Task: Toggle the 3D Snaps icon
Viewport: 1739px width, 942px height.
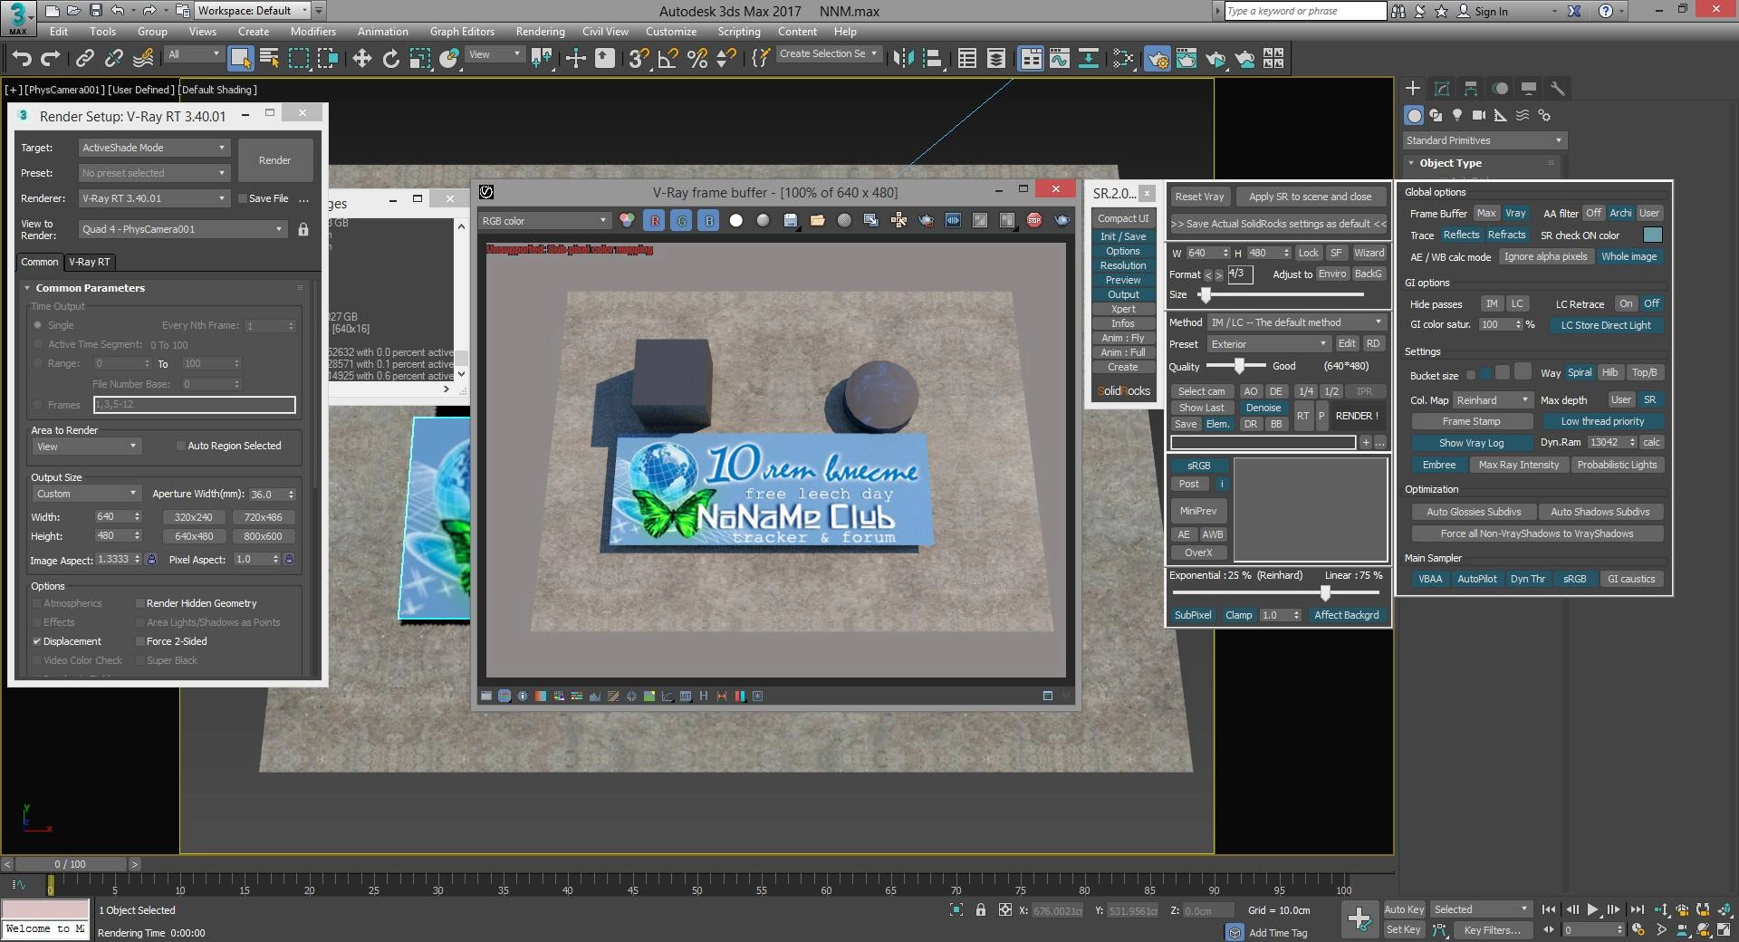Action: 639,59
